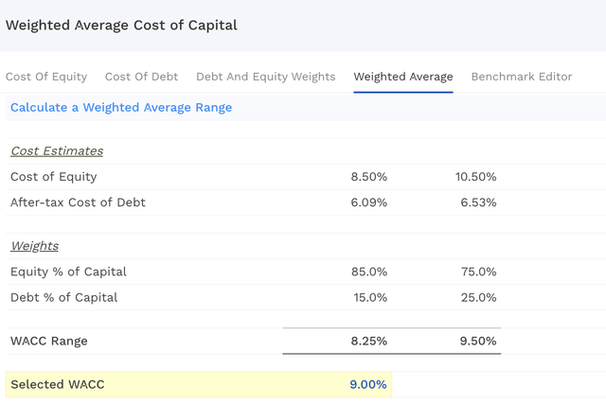The image size is (606, 404).
Task: Click the 6.09% After-tax Cost of Debt
Action: (367, 202)
